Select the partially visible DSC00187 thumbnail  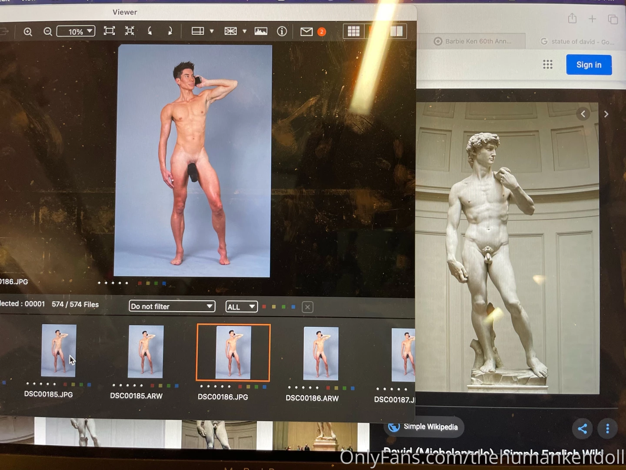pos(403,355)
